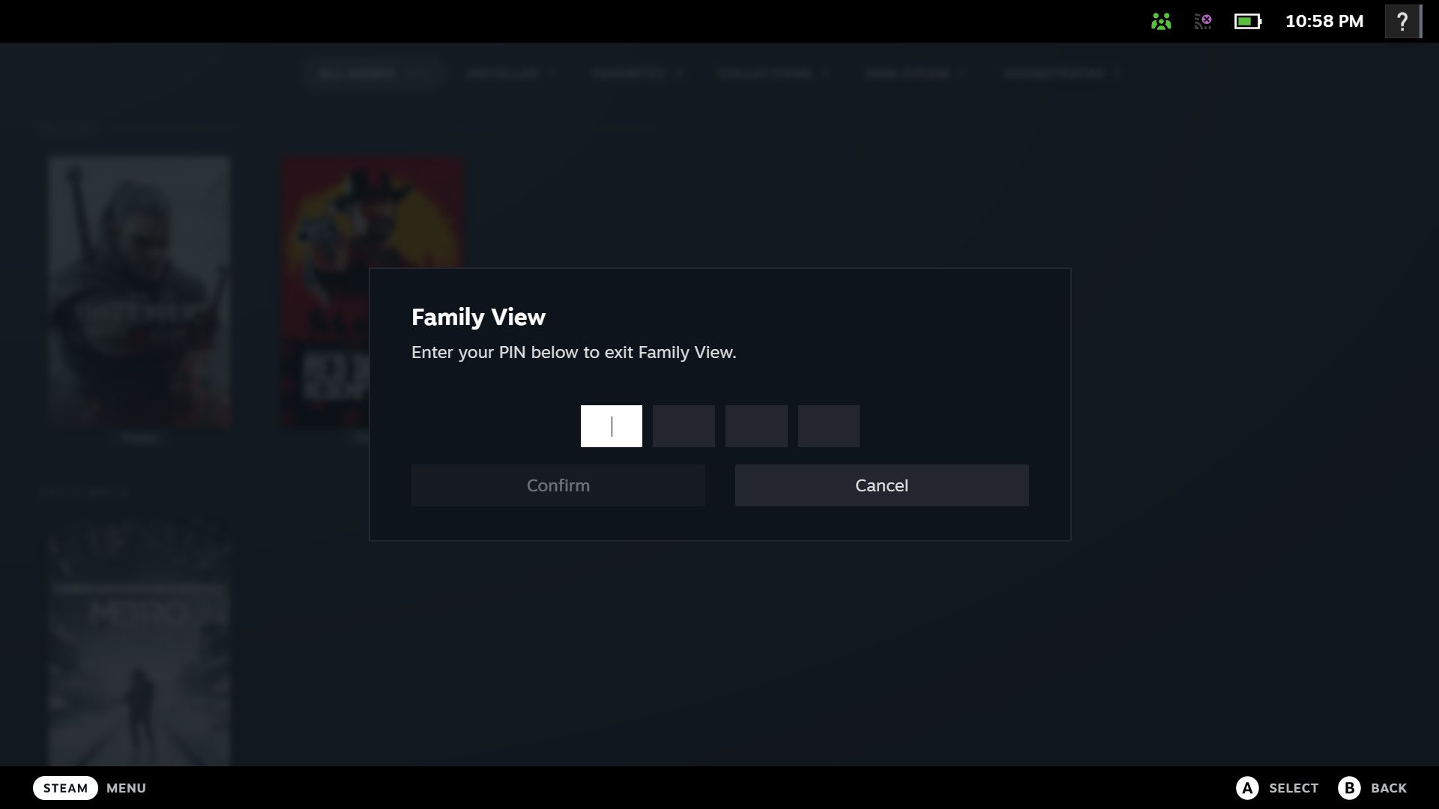Viewport: 1439px width, 809px height.
Task: Click the third PIN digit field
Action: pos(756,425)
